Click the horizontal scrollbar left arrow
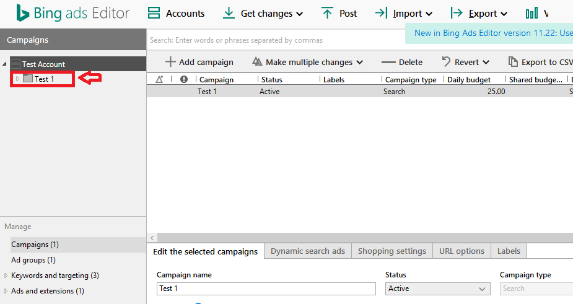Image resolution: width=573 pixels, height=304 pixels. click(x=152, y=238)
